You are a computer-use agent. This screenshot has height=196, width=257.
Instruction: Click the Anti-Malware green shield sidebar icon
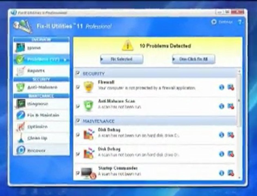pos(20,87)
